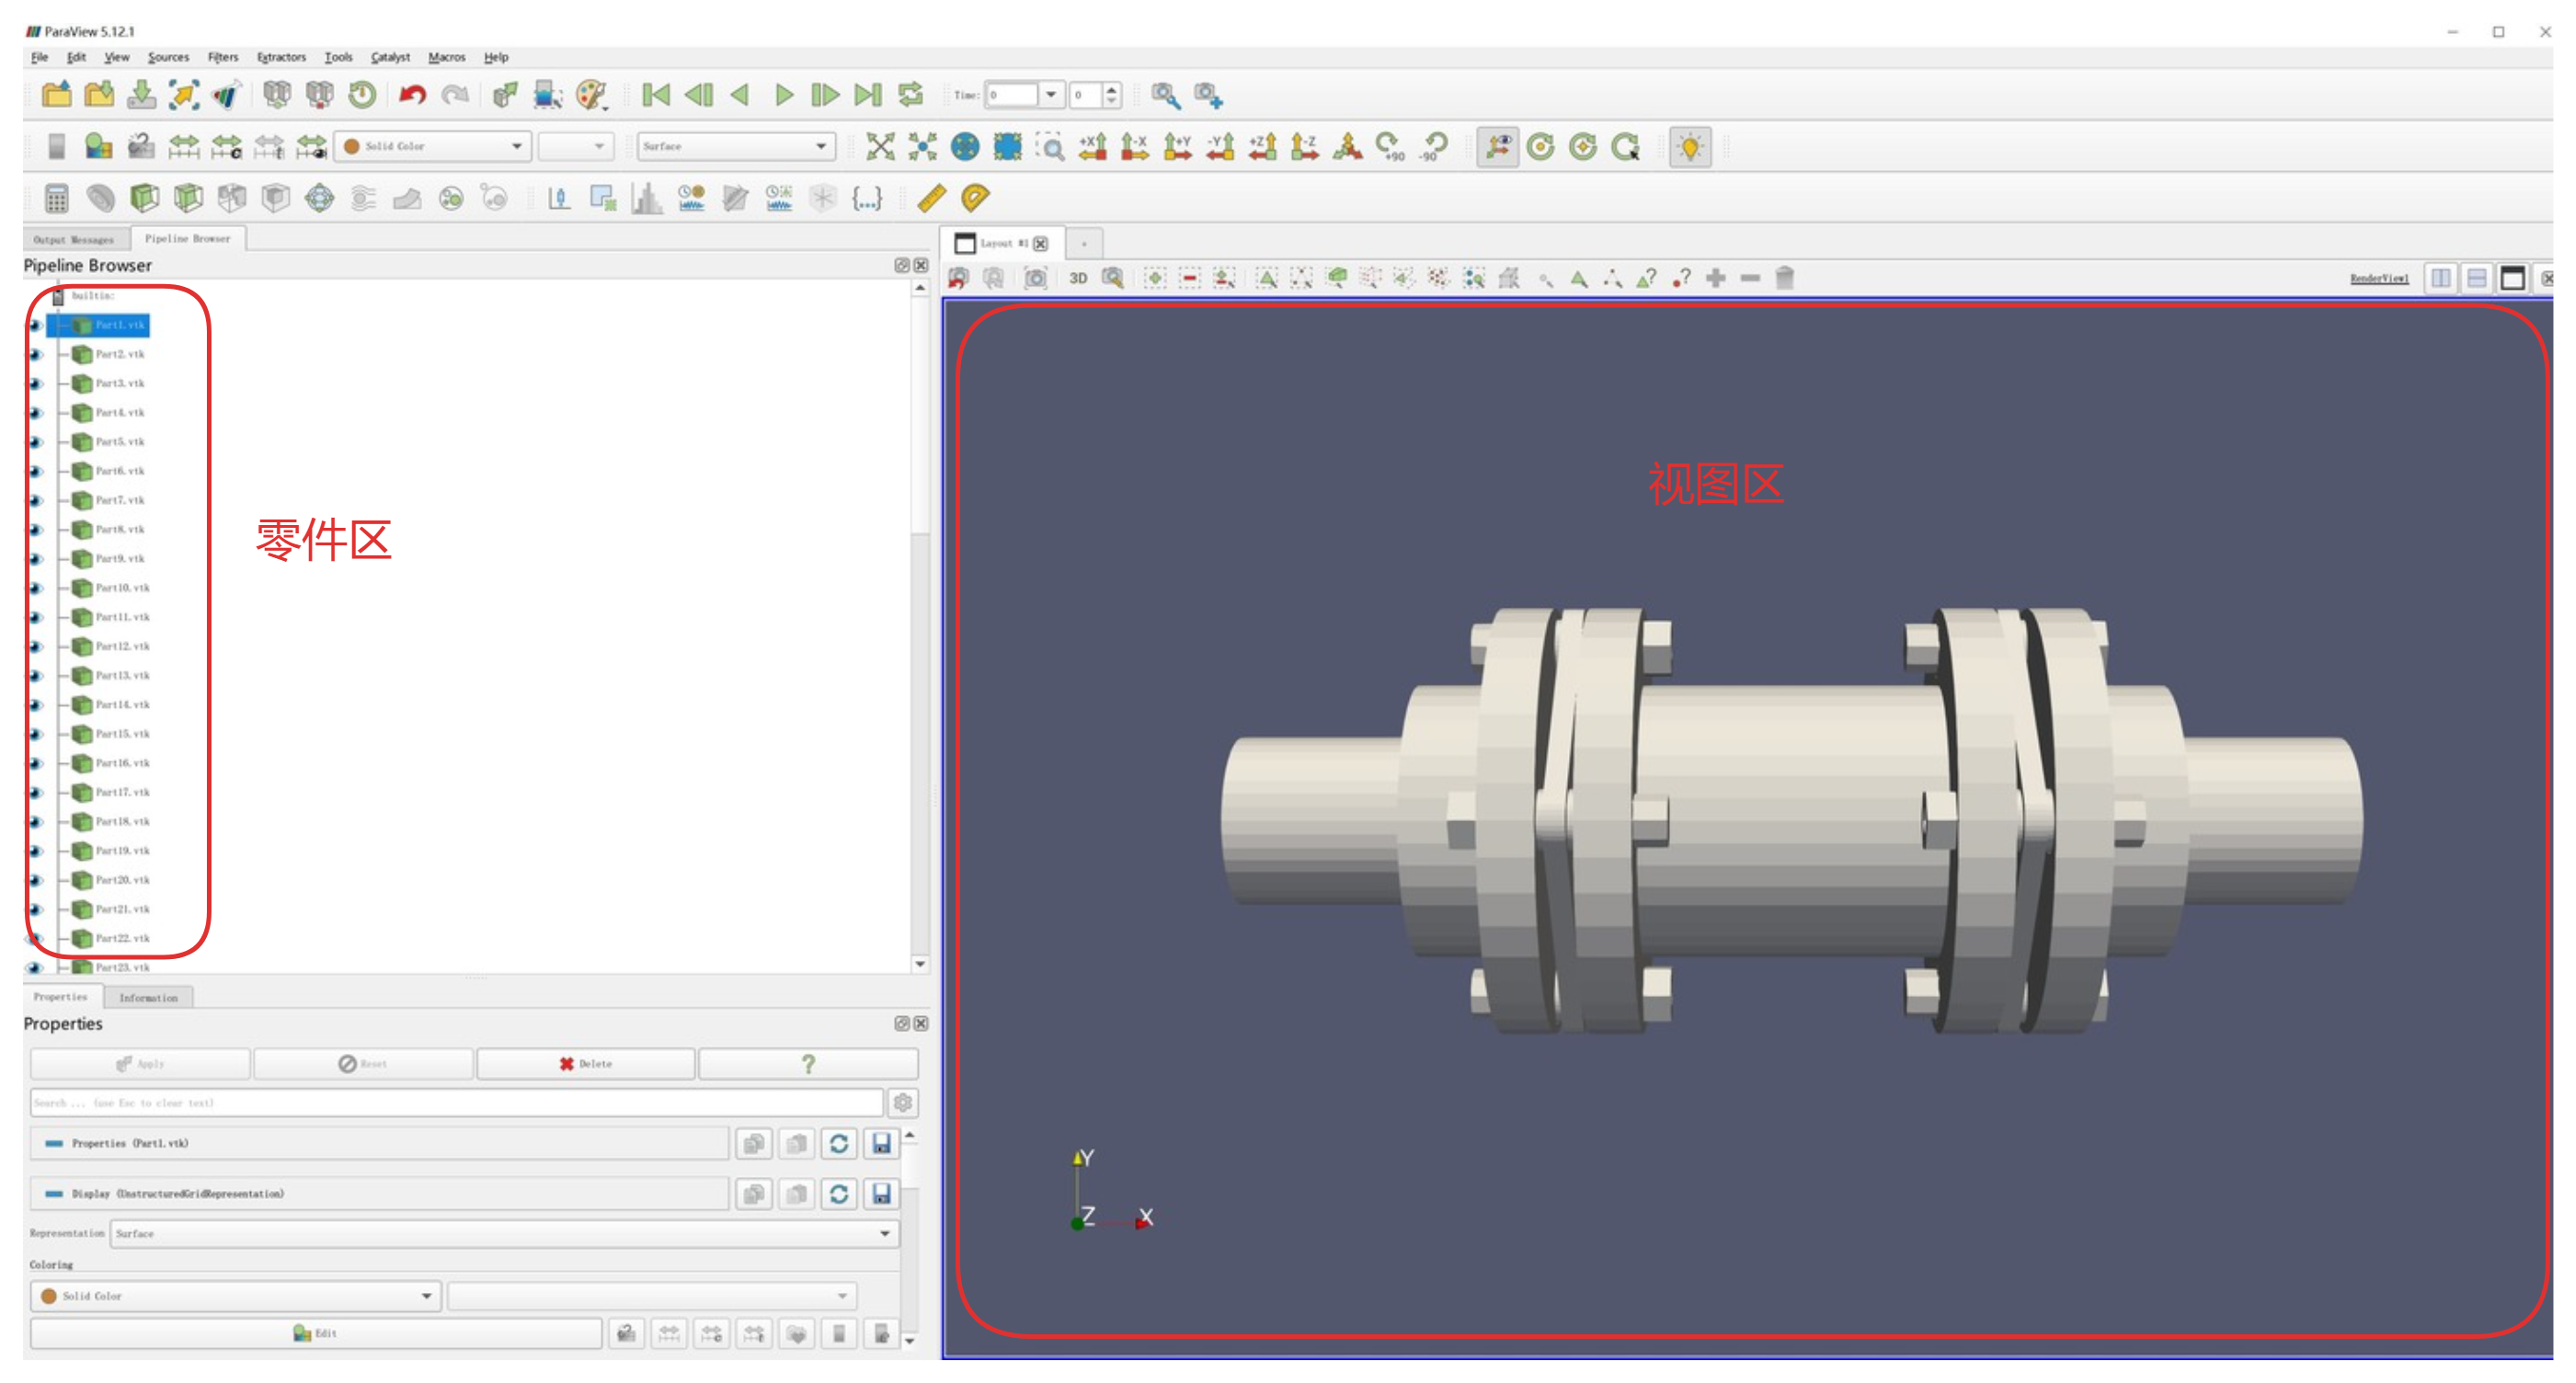Click the Edit color map button
Image resolution: width=2576 pixels, height=1383 pixels.
tap(315, 1334)
